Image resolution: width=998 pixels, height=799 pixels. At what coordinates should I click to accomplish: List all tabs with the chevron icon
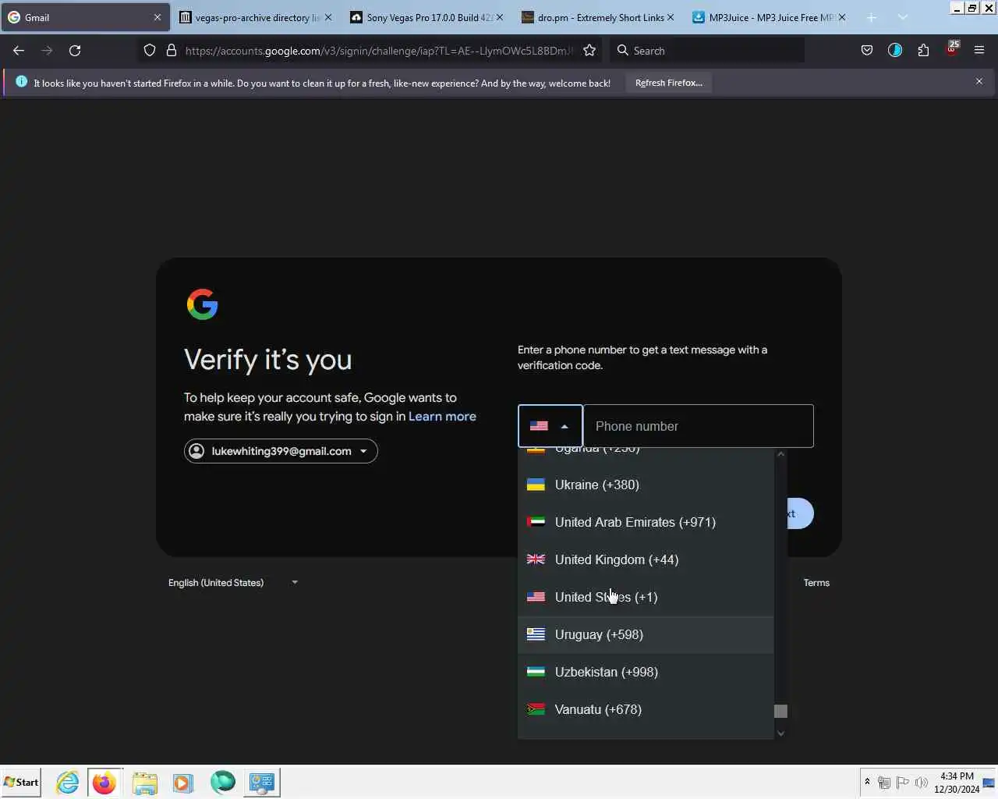902,17
